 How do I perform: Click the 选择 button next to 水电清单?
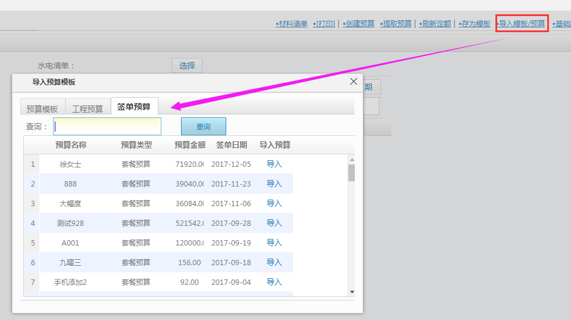pos(187,66)
